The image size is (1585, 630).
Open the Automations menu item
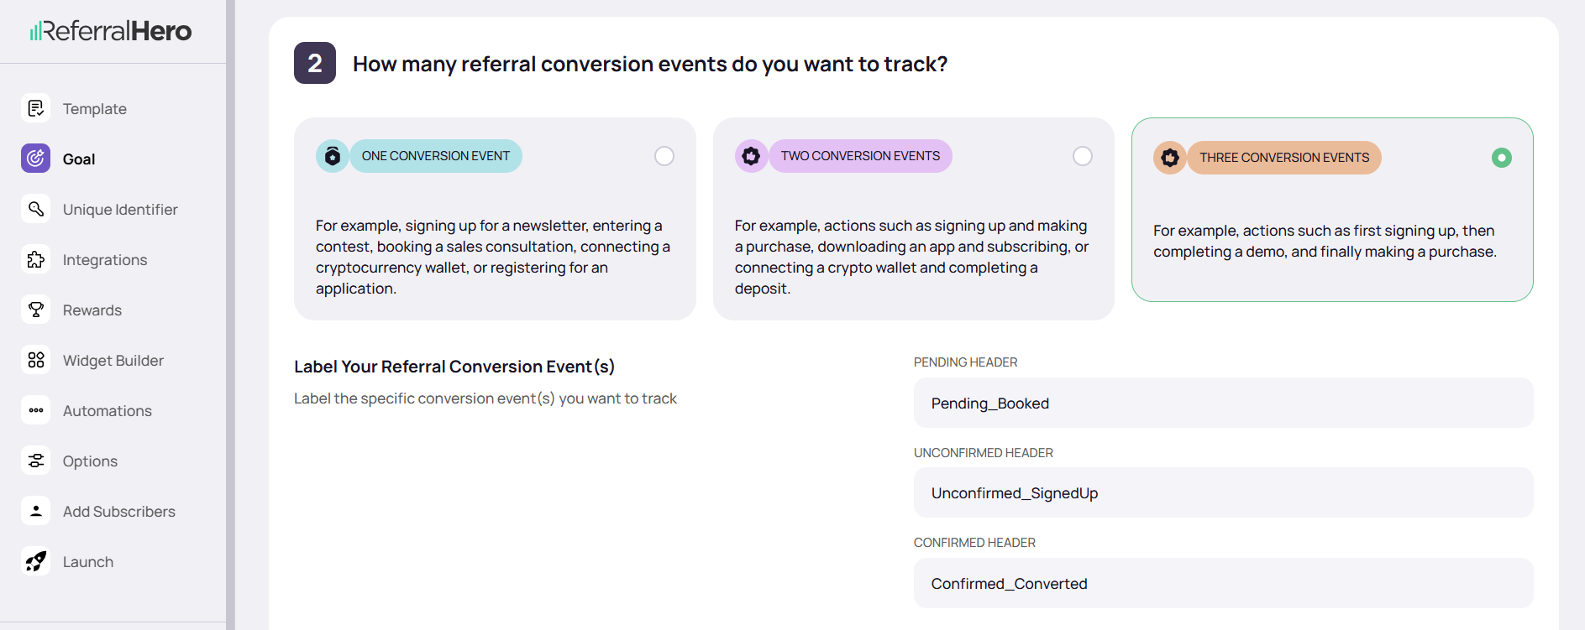(108, 411)
